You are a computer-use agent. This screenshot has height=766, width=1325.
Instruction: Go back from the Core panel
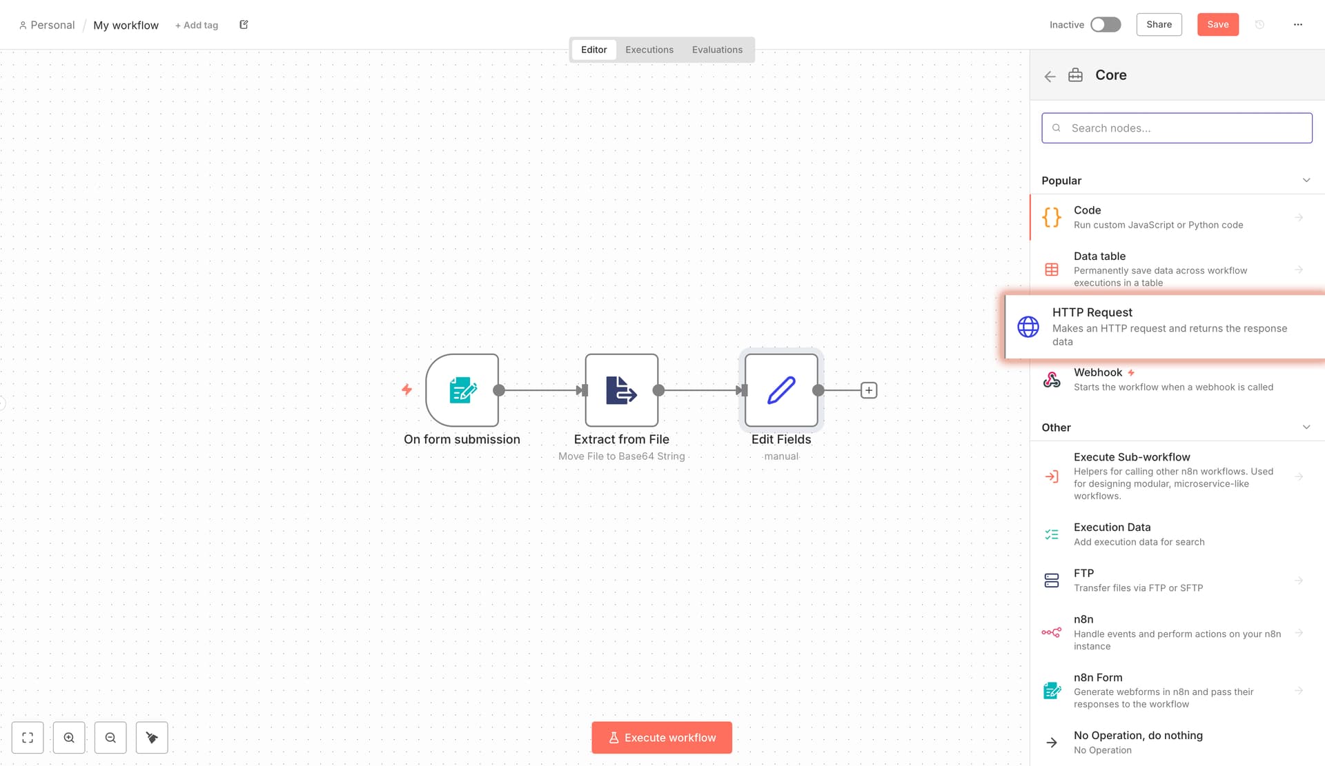[1050, 76]
